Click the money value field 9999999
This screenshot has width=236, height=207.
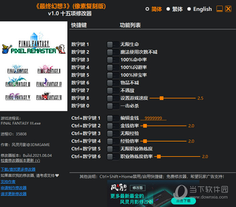click(x=153, y=118)
